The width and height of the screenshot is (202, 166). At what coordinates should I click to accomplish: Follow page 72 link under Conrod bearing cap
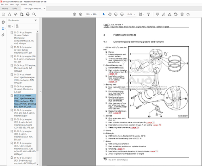pos(113,74)
